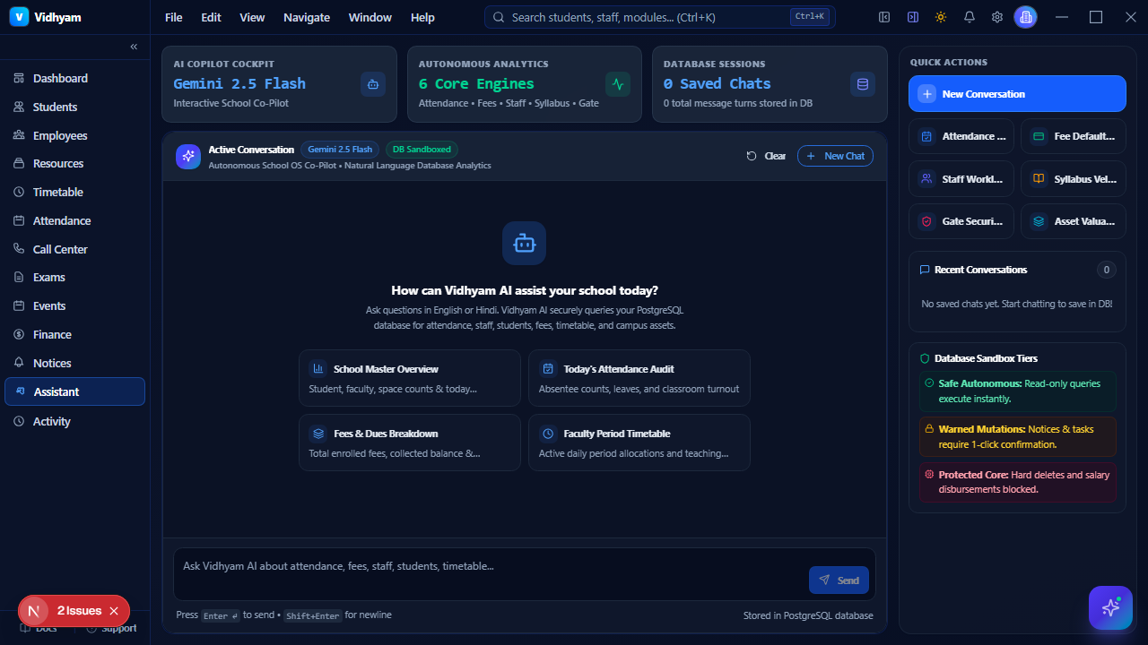1148x645 pixels.
Task: Open the Help menu
Action: pyautogui.click(x=422, y=17)
